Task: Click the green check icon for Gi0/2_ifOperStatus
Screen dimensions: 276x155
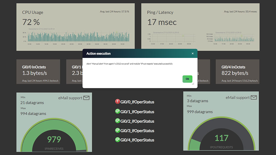Action: point(117,121)
